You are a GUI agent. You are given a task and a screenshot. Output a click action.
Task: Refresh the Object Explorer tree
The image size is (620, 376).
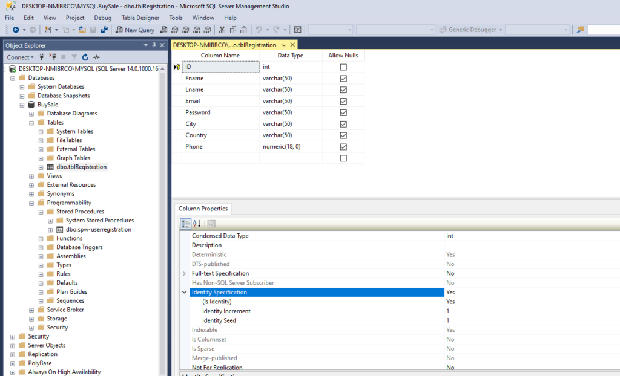tap(85, 57)
